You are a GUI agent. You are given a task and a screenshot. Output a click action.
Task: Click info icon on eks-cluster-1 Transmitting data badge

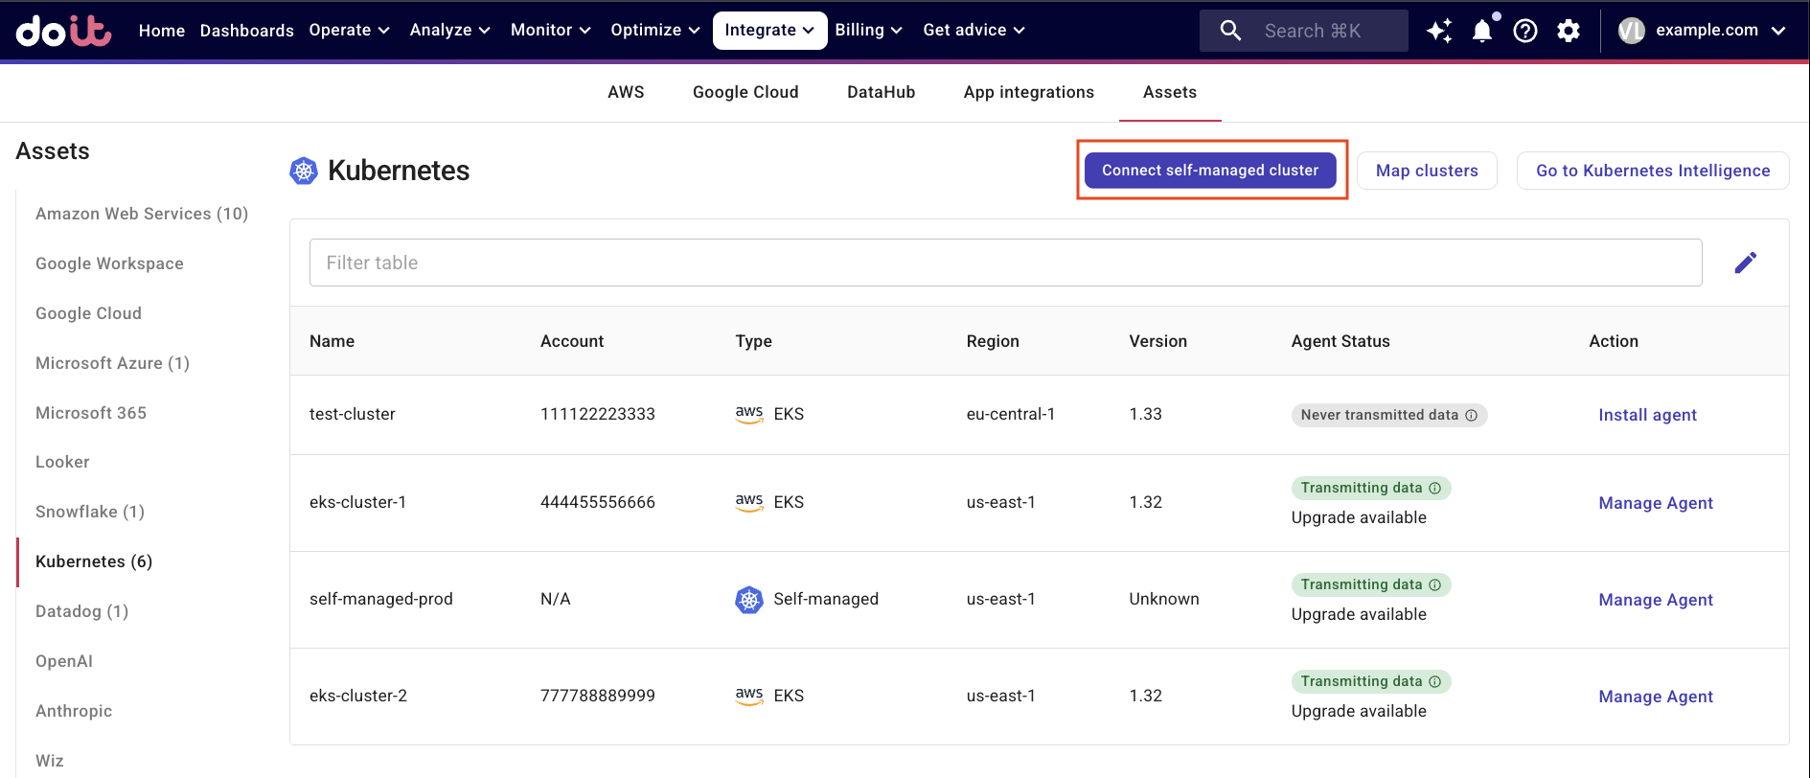(x=1434, y=488)
